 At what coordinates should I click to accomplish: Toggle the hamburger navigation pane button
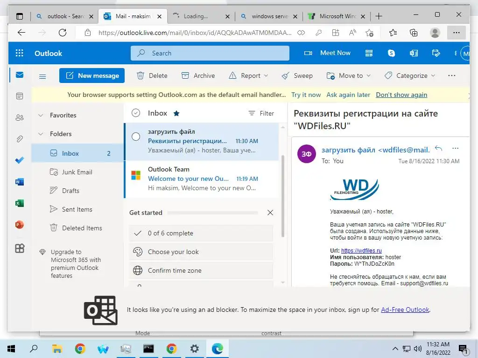point(42,76)
